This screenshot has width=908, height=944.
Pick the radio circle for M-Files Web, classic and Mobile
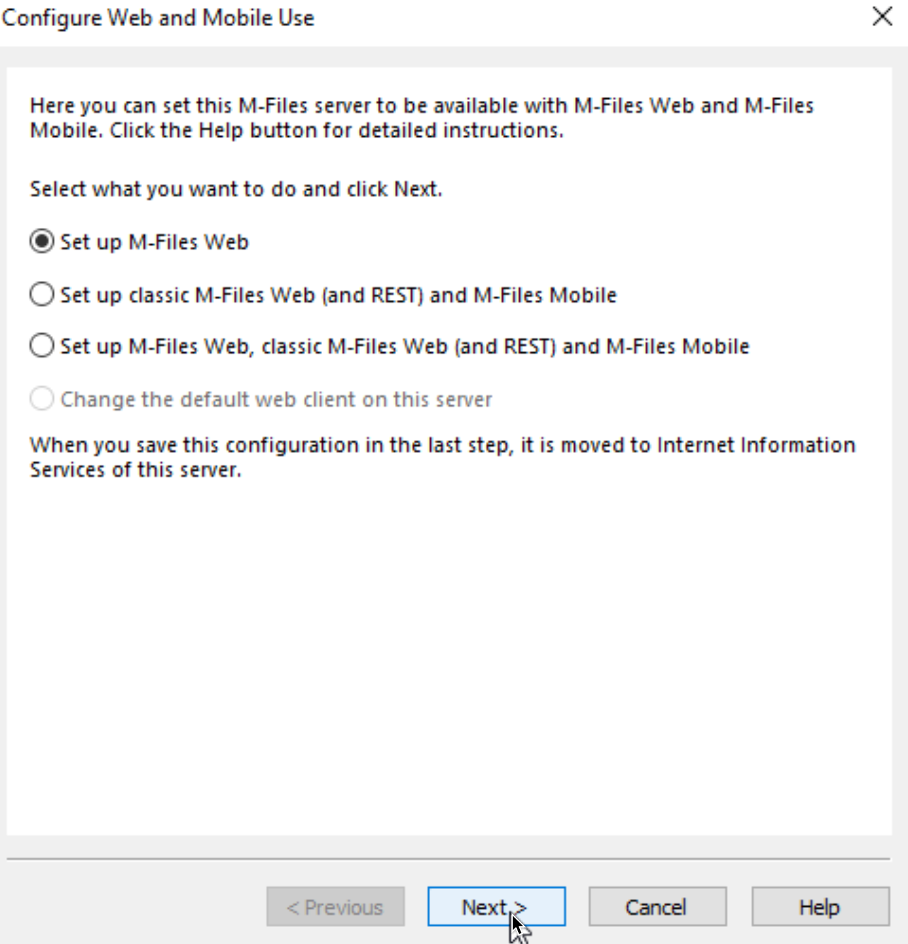[42, 346]
